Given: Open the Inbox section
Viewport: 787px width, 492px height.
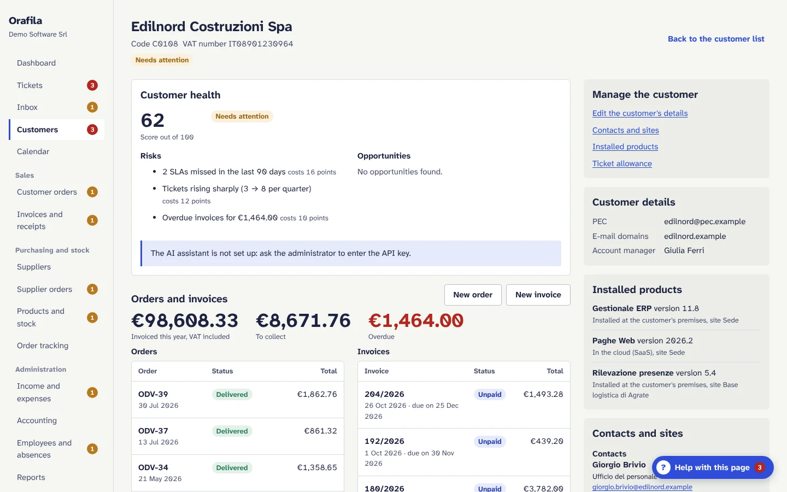Looking at the screenshot, I should click(x=56, y=107).
